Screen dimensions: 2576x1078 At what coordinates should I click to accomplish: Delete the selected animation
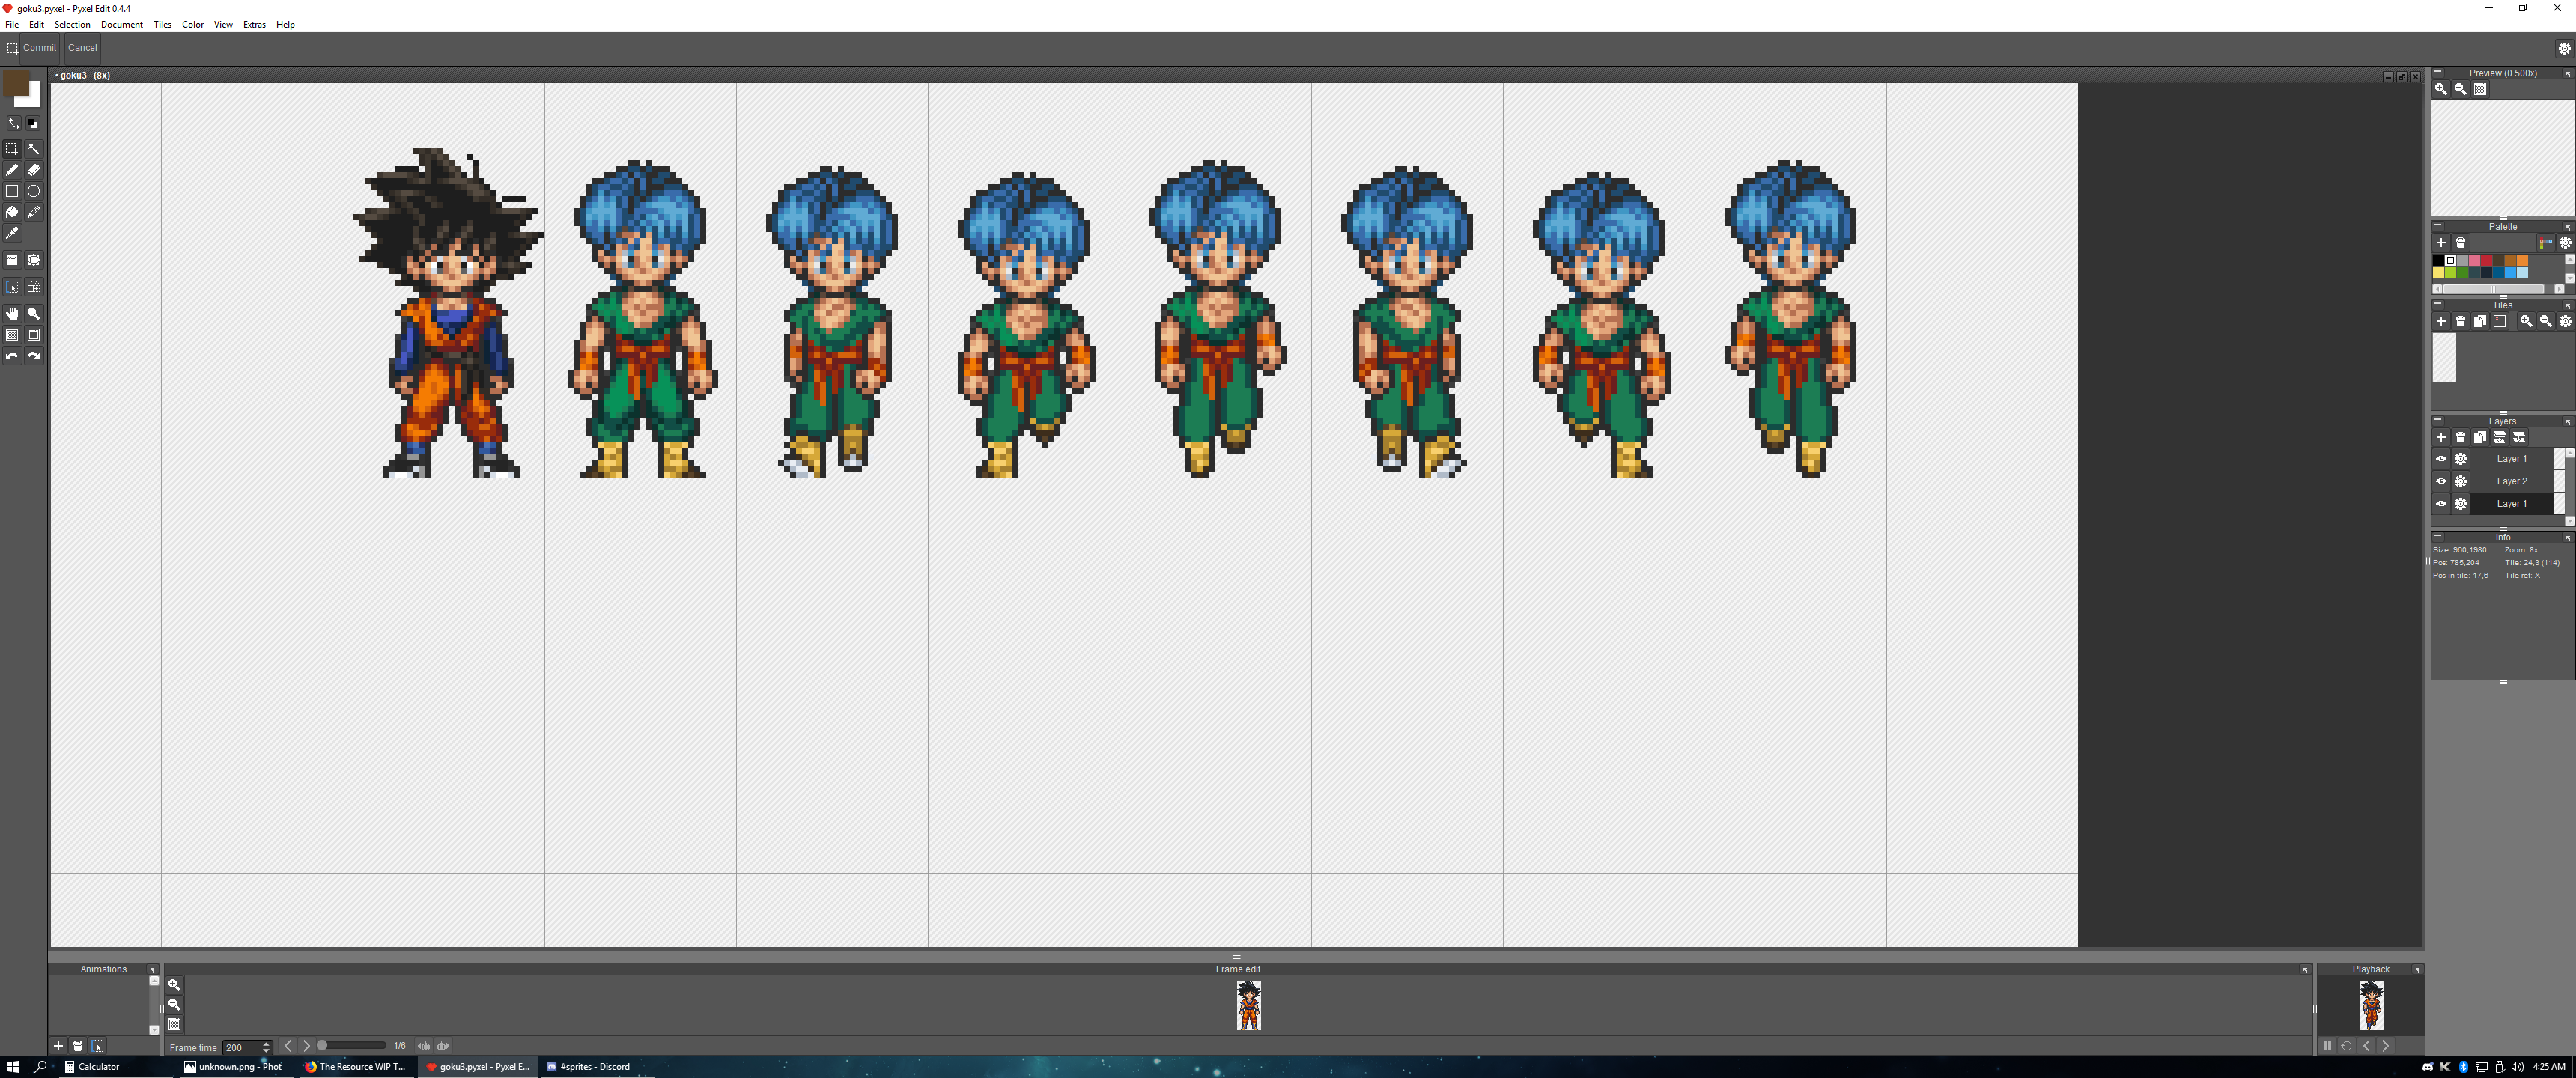tap(78, 1046)
